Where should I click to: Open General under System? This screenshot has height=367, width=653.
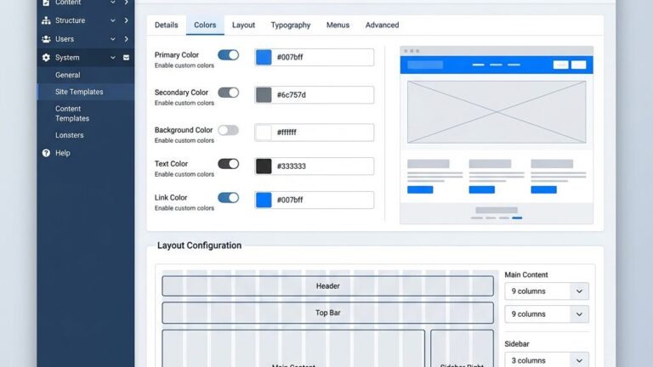(67, 76)
